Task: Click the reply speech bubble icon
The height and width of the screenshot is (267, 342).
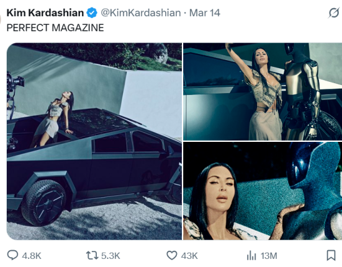Action: [12, 255]
